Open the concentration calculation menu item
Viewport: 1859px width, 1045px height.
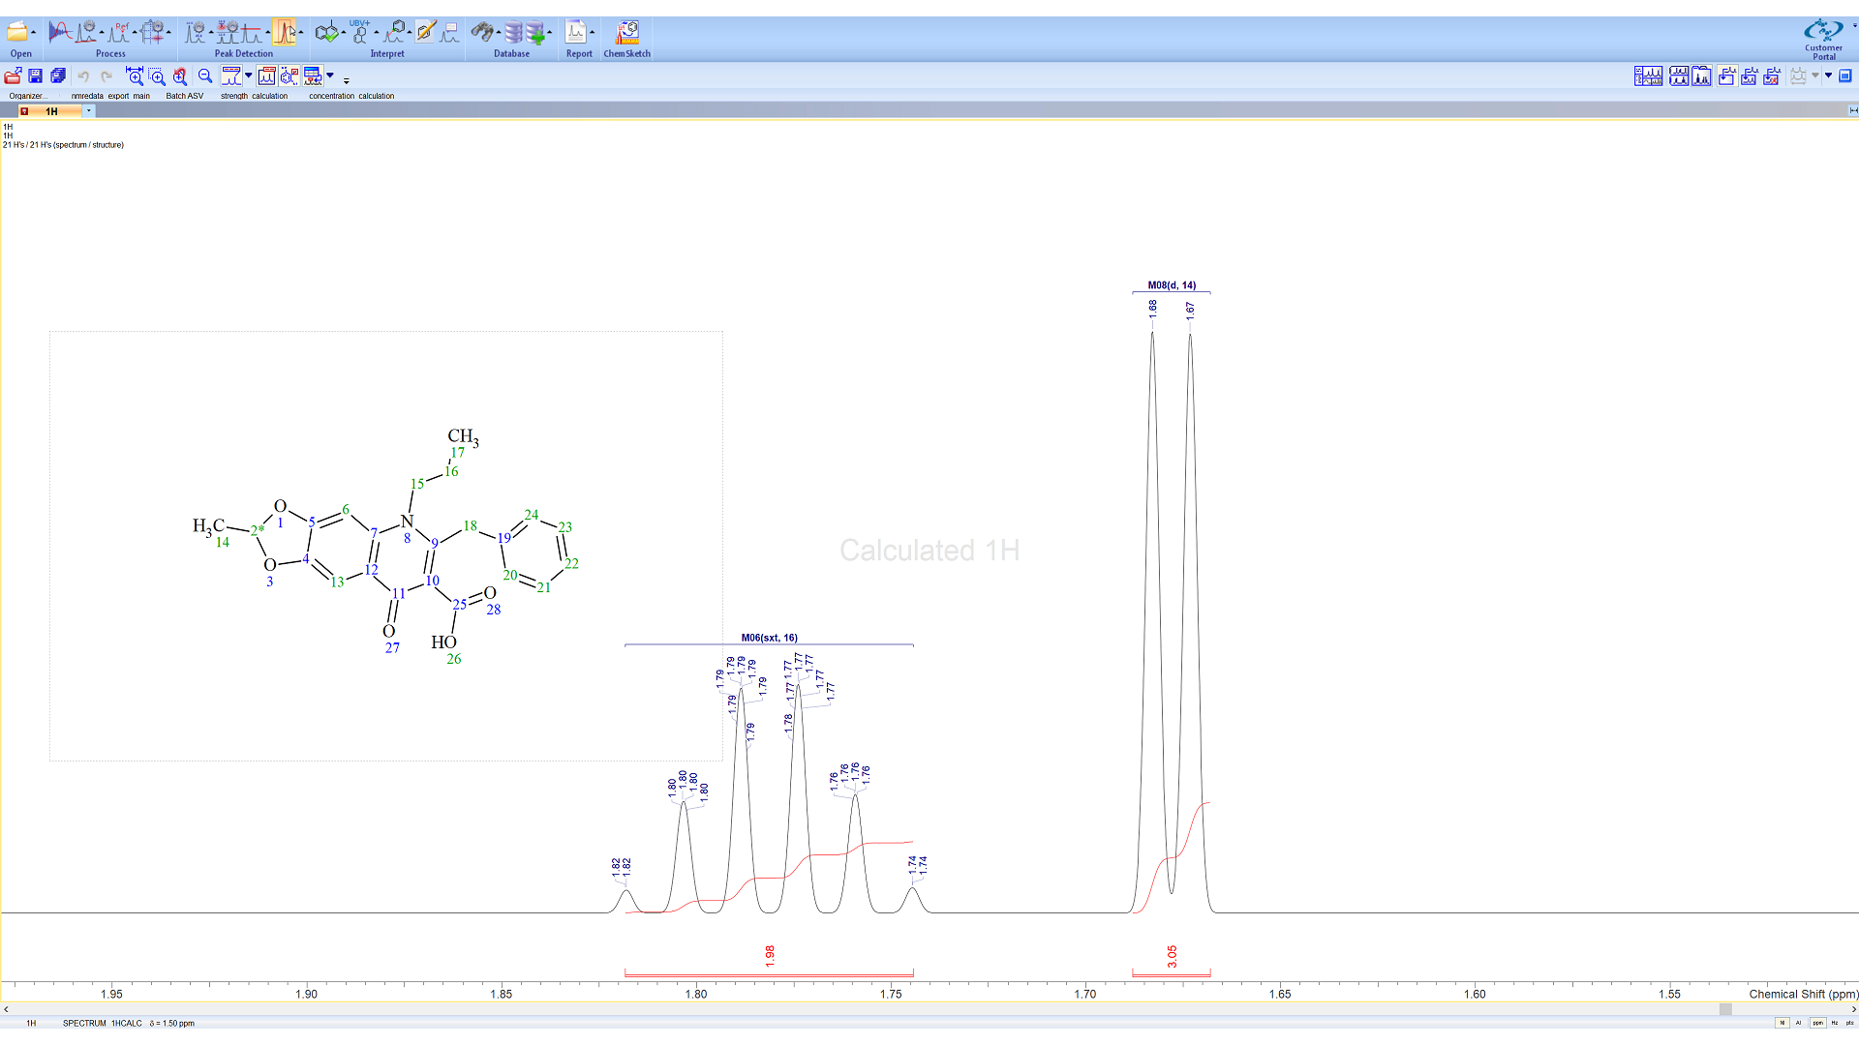351,96
